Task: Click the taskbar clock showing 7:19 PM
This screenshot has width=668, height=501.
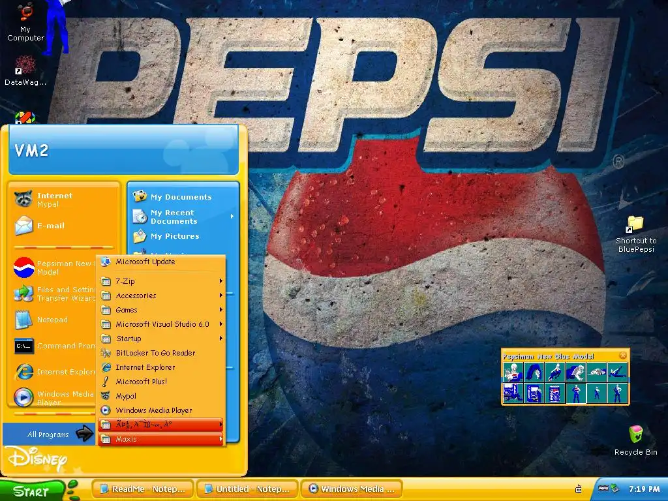Action: (644, 489)
